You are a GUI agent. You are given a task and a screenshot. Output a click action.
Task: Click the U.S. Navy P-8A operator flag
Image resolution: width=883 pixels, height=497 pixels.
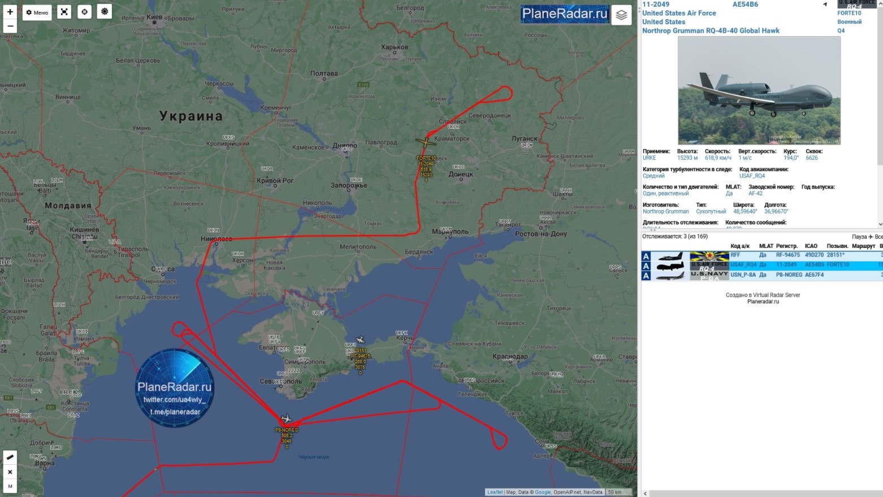pos(709,275)
